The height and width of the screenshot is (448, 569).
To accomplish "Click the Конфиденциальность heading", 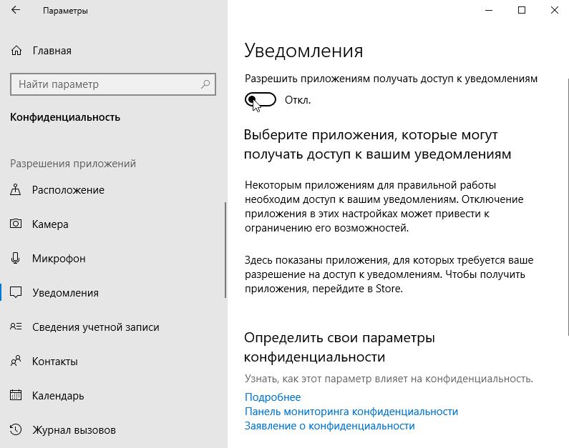I will click(65, 117).
